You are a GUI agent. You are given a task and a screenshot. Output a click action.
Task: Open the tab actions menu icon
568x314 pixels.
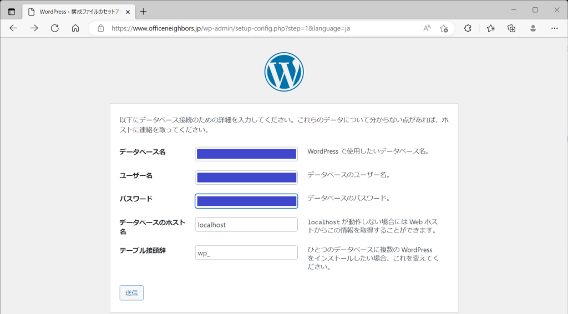(x=12, y=11)
